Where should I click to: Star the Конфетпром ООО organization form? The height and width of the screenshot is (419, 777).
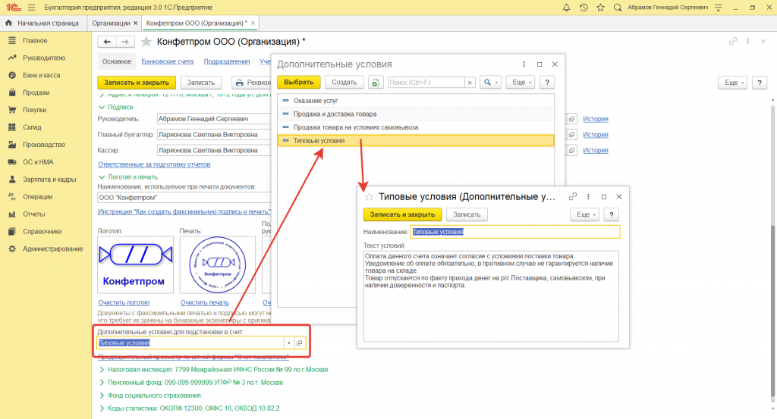[146, 42]
